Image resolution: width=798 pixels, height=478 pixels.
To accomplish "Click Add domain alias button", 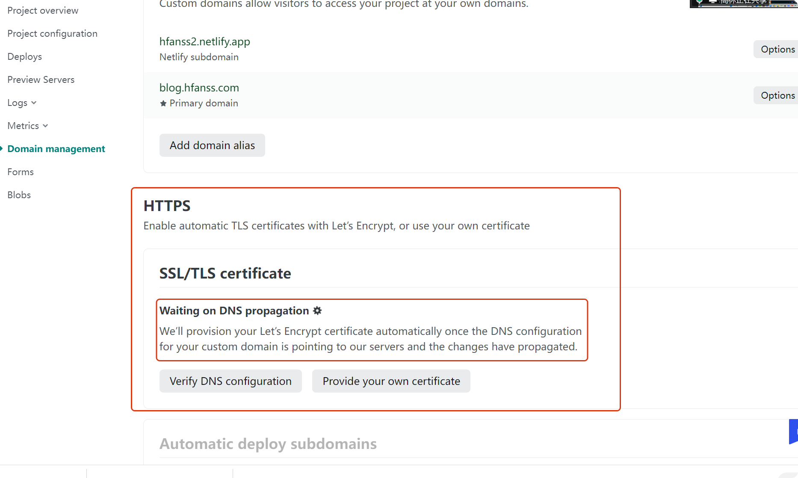I will click(x=212, y=145).
